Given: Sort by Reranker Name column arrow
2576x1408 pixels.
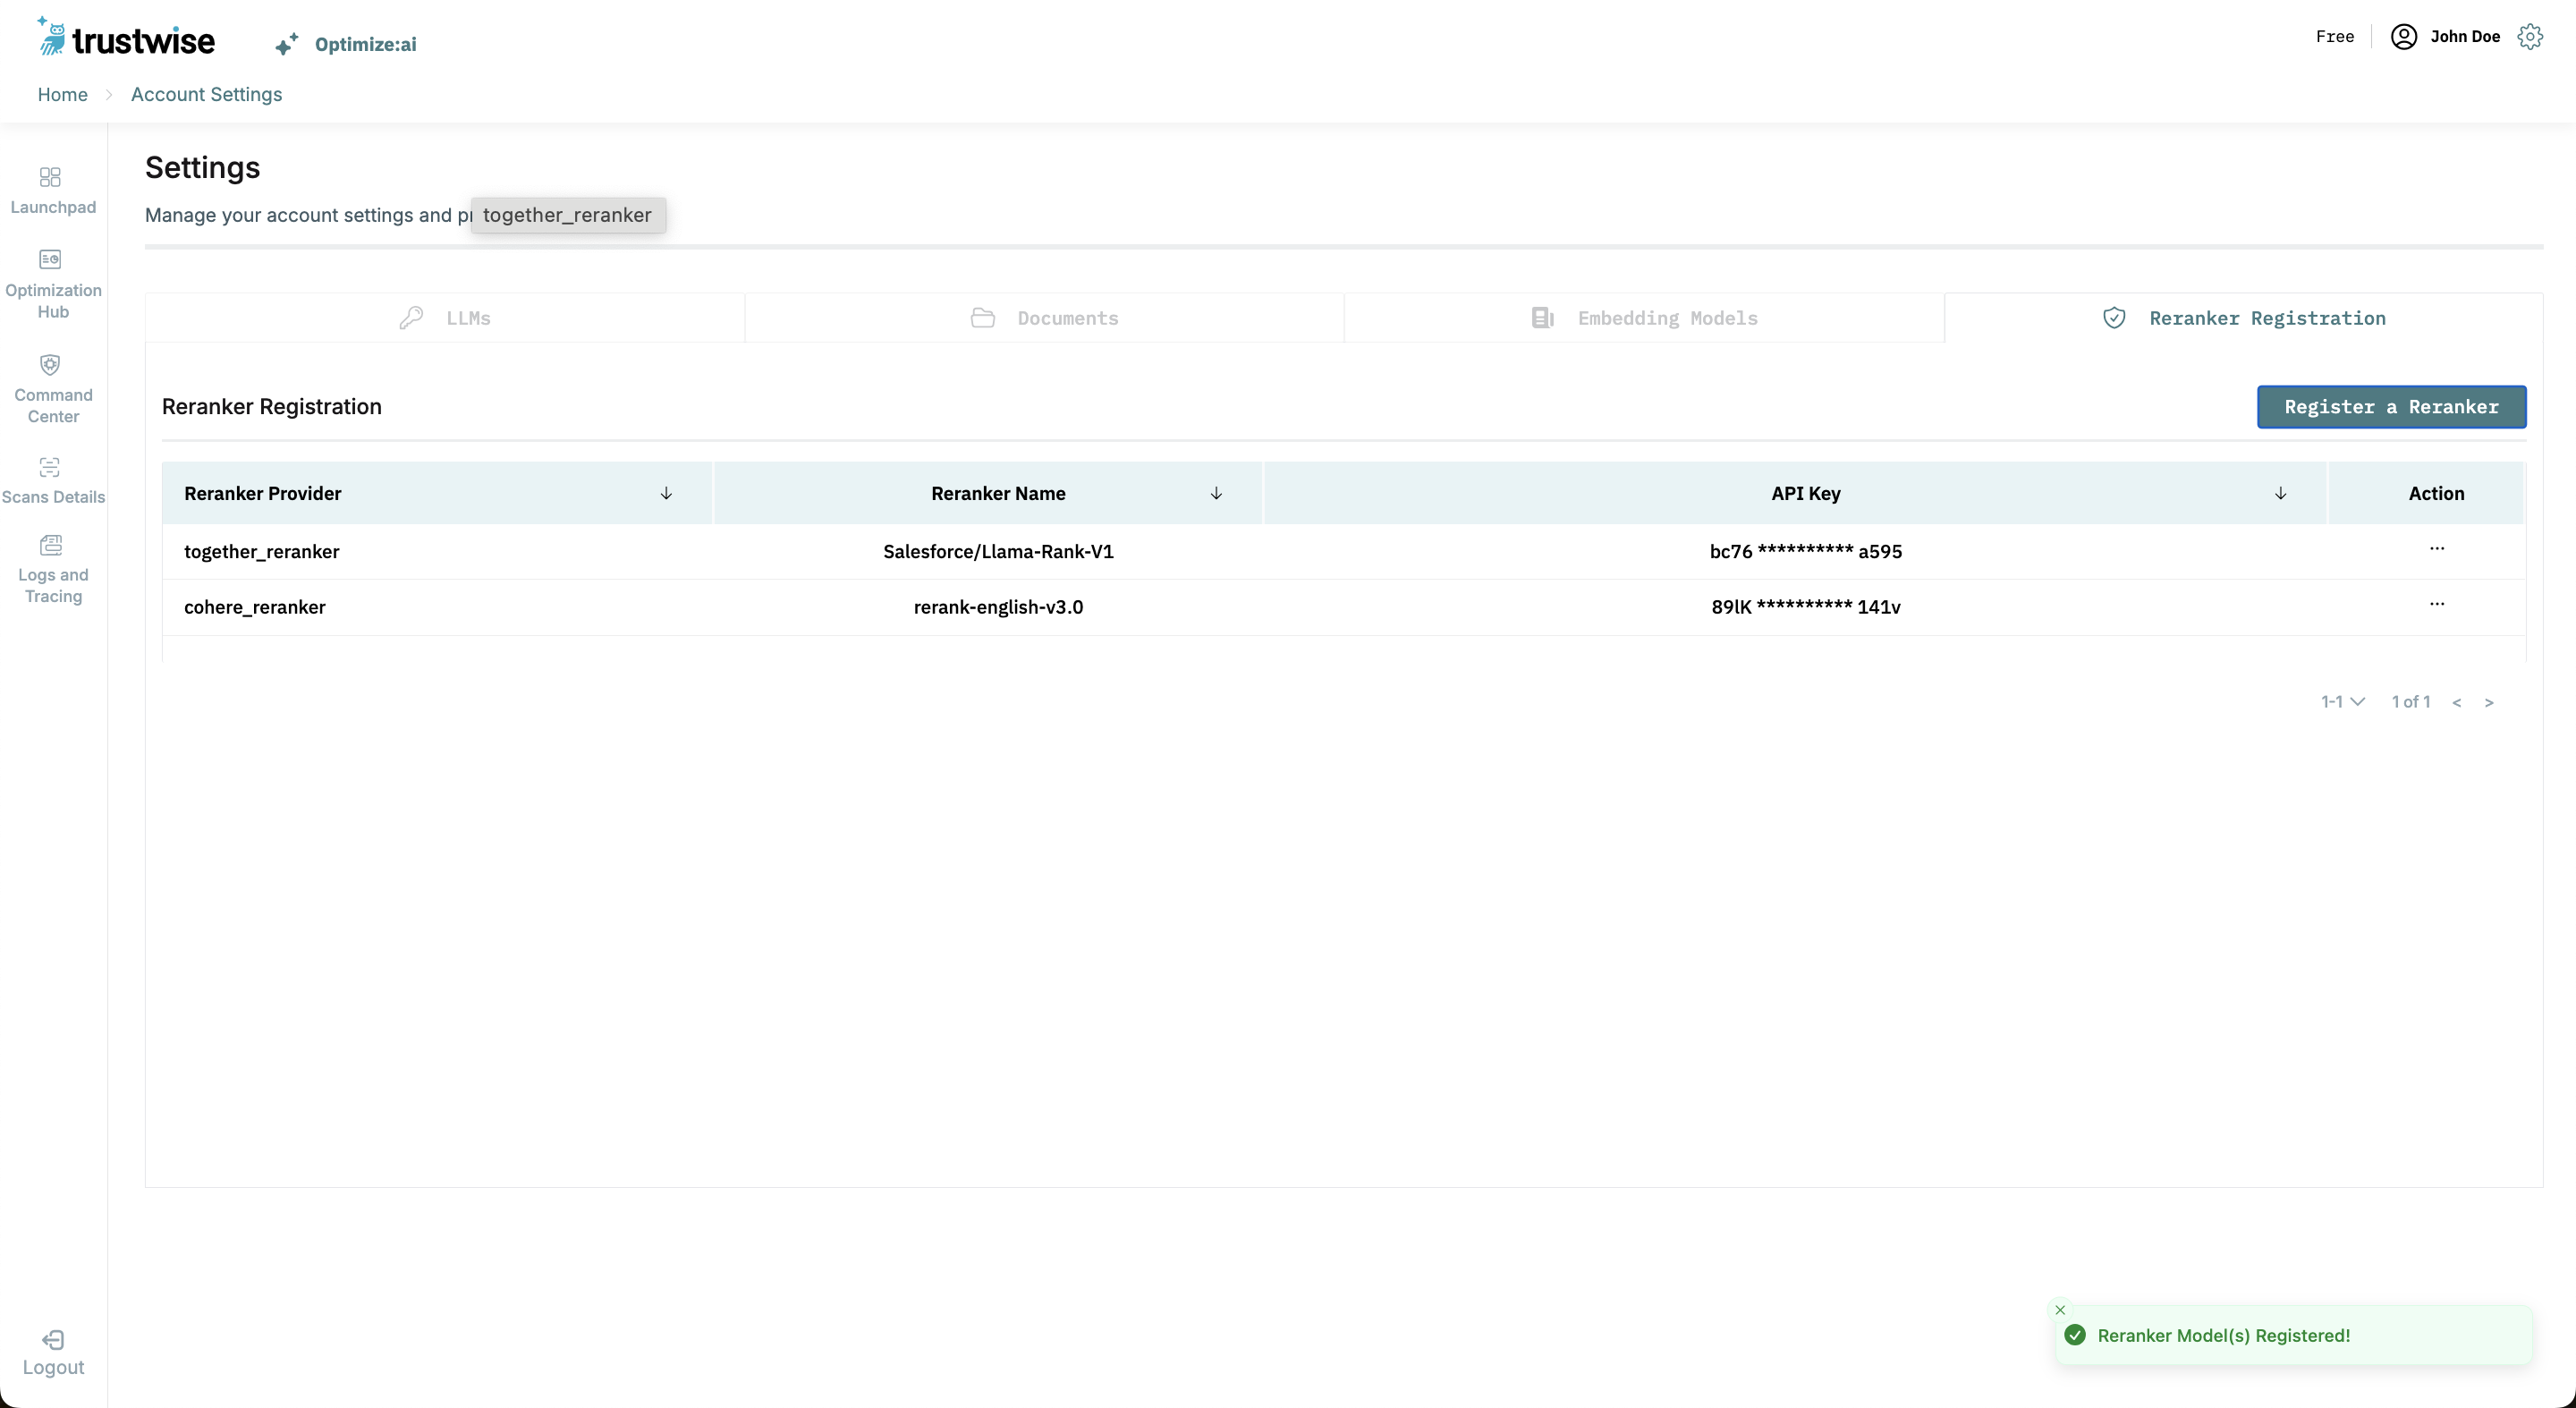Looking at the screenshot, I should [x=1216, y=493].
